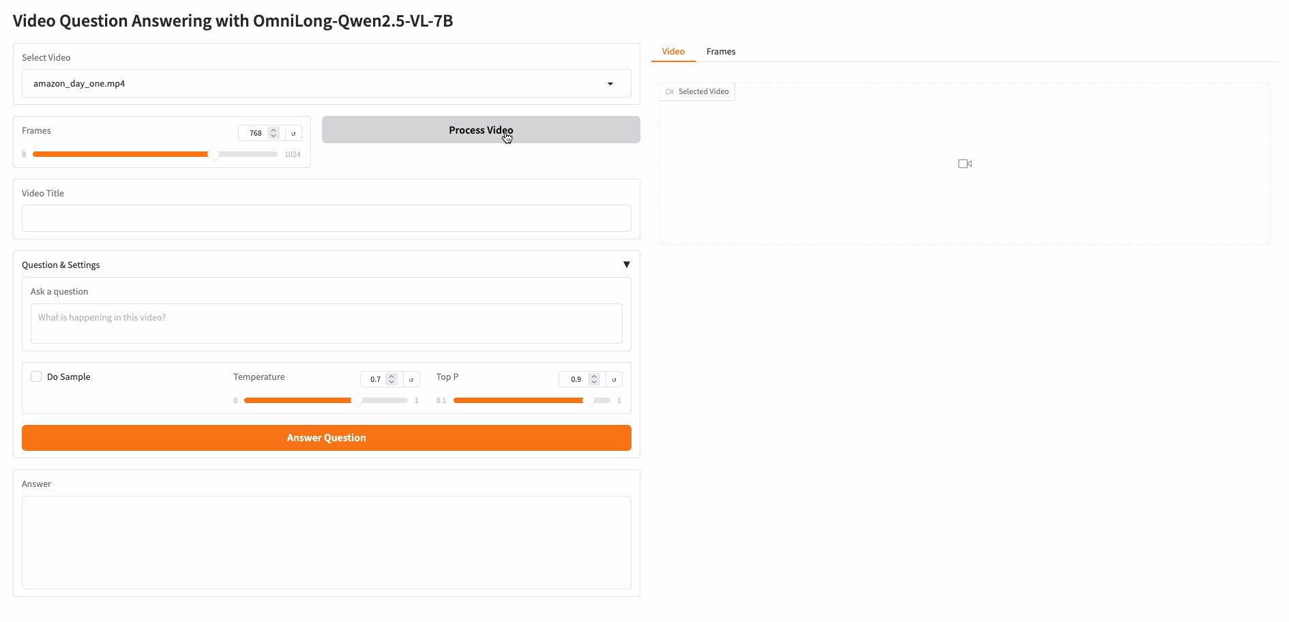The width and height of the screenshot is (1289, 622).
Task: Enable the Do Sample checkbox
Action: (x=37, y=376)
